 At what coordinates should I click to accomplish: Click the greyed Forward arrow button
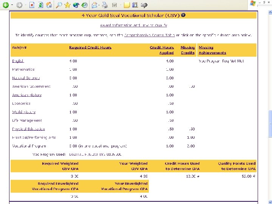tap(19, 5)
